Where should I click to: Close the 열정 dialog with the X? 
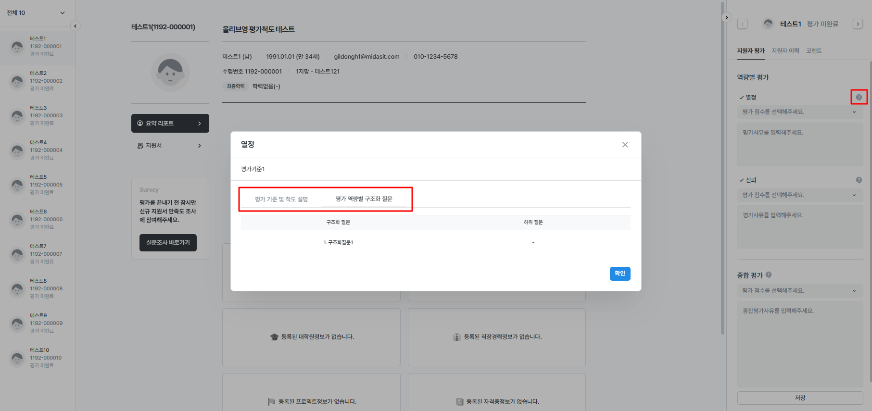tap(625, 145)
